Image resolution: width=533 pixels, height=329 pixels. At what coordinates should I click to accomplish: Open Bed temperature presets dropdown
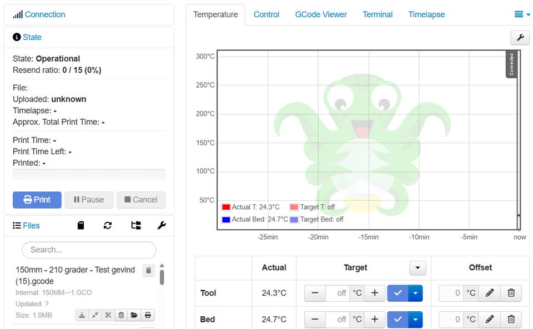coord(415,320)
